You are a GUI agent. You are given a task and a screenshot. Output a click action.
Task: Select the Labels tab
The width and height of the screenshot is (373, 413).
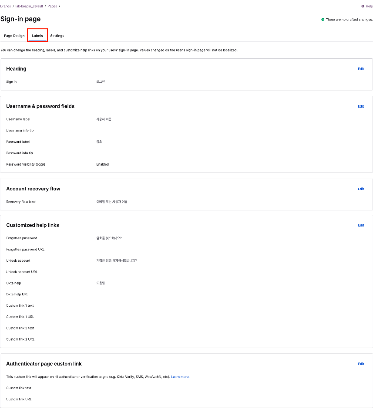(x=37, y=36)
